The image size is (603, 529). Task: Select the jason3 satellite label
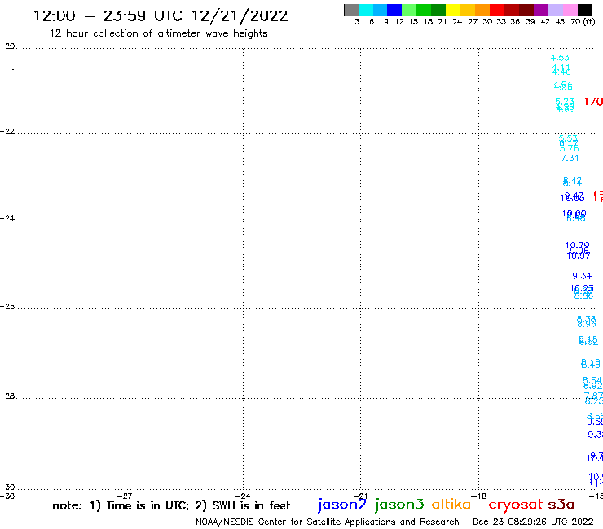coord(399,505)
